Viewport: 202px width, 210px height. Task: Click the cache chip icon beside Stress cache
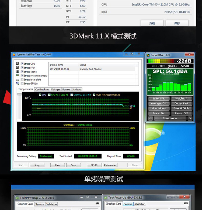18,71
